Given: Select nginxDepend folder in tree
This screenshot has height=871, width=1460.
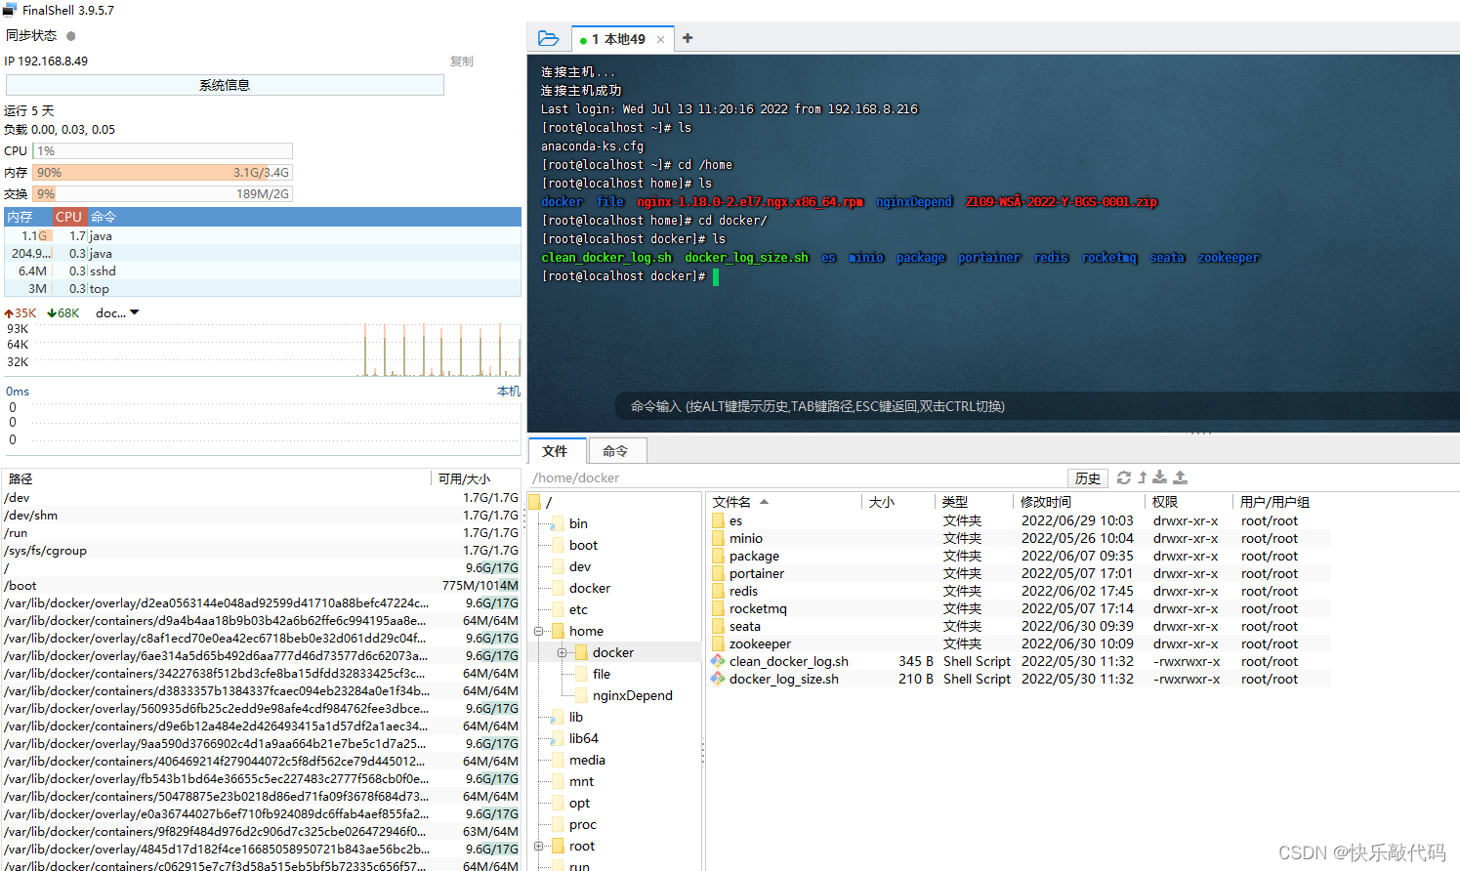Looking at the screenshot, I should click(x=632, y=695).
